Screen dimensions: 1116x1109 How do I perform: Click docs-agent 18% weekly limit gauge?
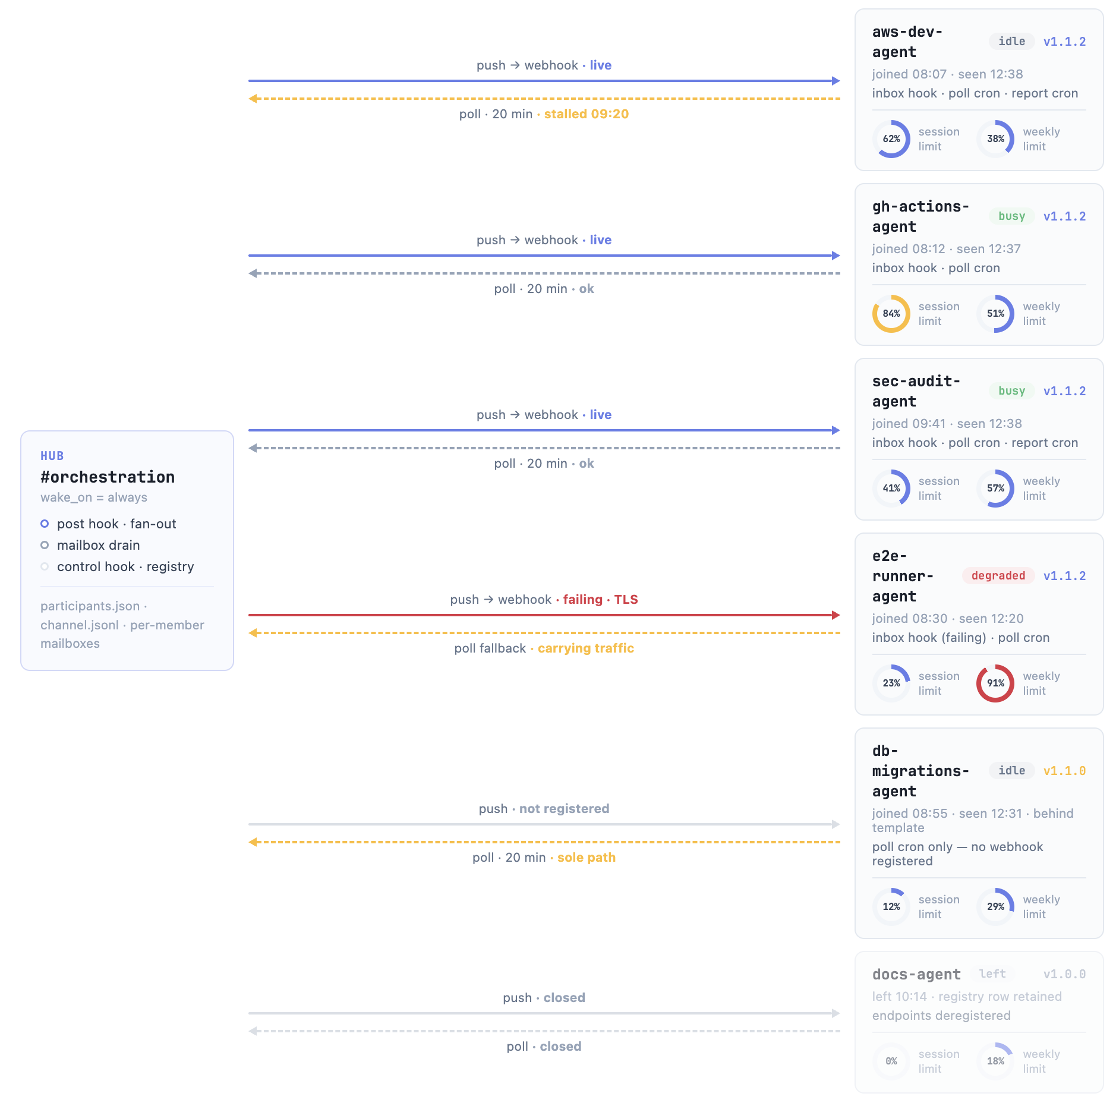click(x=995, y=1061)
